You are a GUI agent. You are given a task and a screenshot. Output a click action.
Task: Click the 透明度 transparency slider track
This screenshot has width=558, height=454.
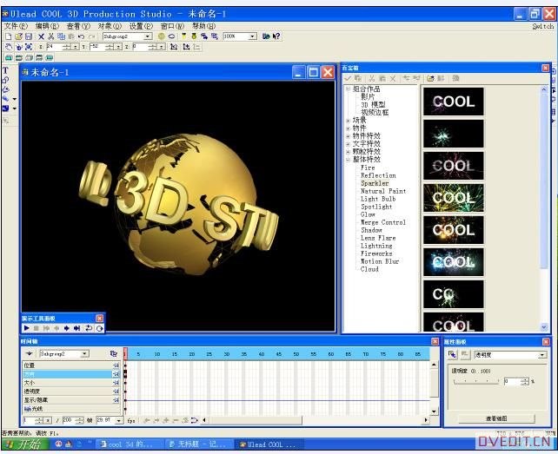click(476, 381)
